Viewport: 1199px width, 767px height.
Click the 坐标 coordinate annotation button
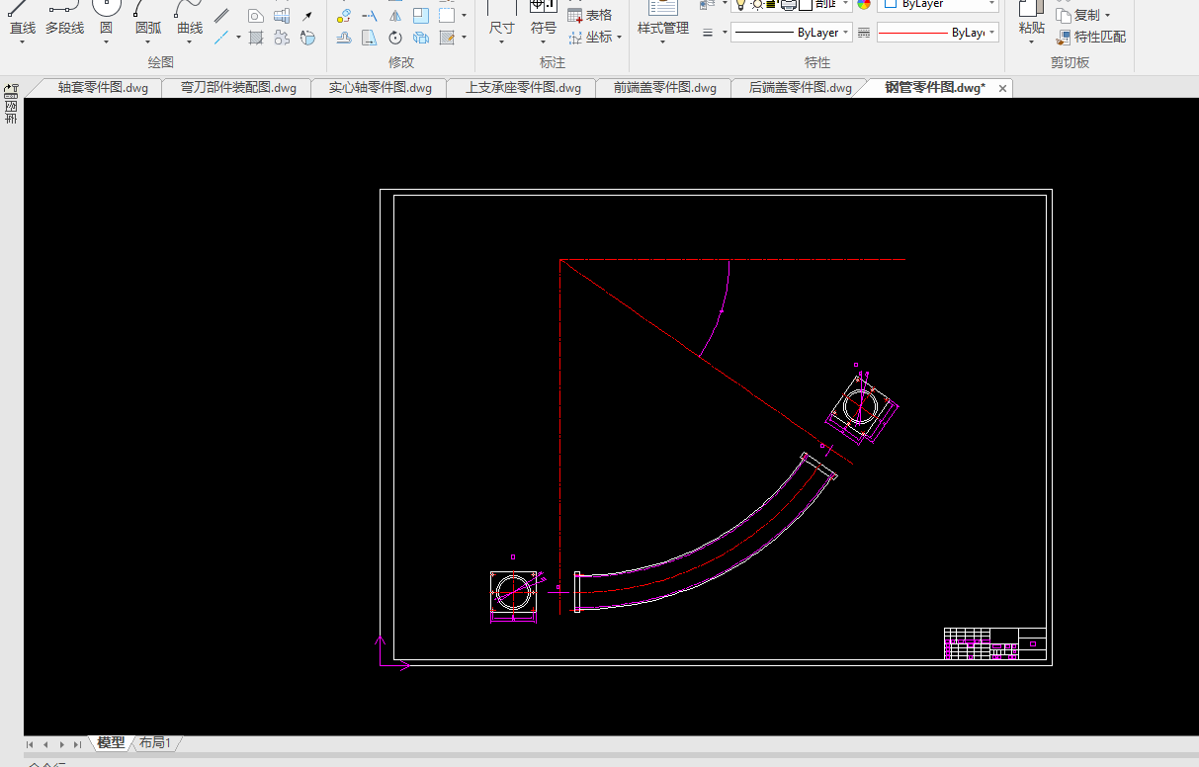pyautogui.click(x=591, y=38)
